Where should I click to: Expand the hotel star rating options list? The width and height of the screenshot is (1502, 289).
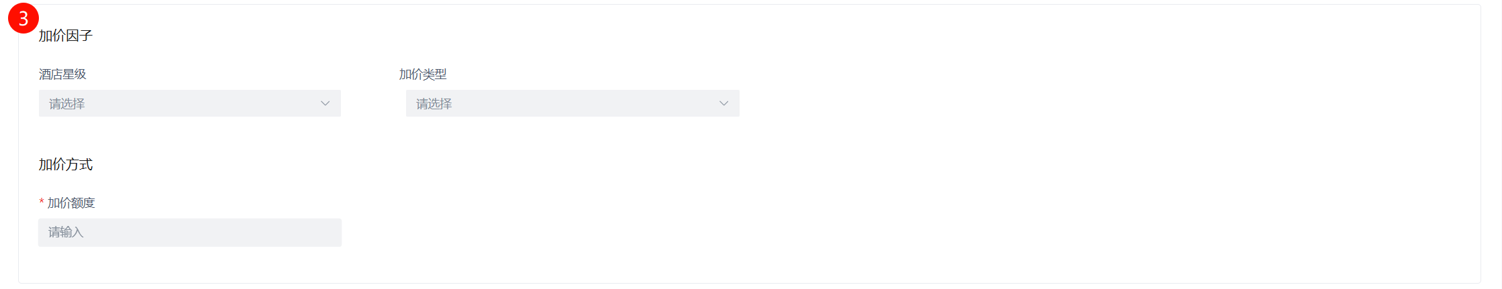click(x=190, y=103)
